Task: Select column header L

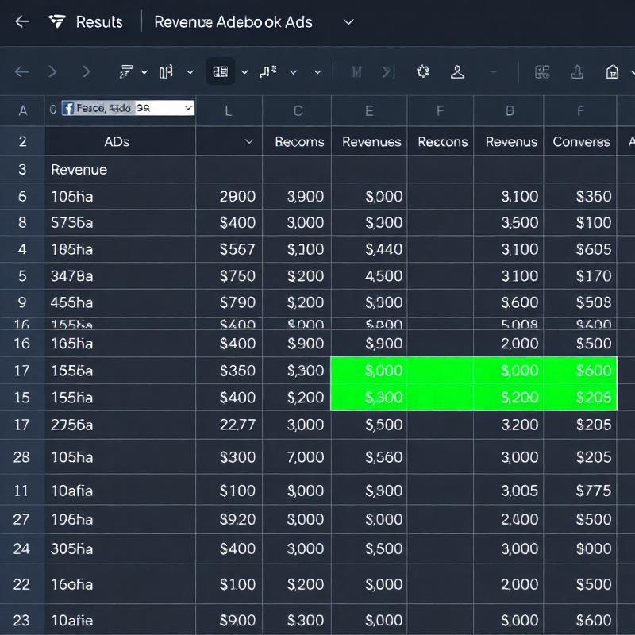Action: (229, 110)
